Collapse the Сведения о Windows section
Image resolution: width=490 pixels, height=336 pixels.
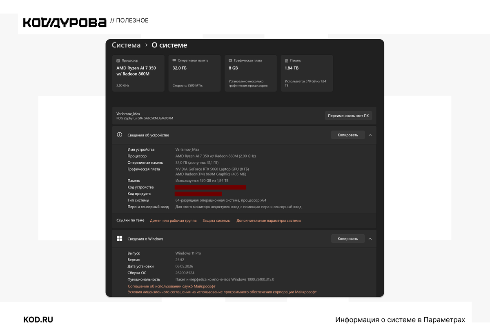tap(370, 239)
